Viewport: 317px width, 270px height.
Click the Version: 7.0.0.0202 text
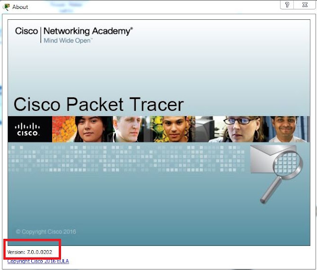point(30,252)
